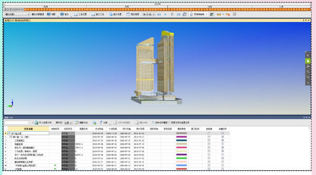The height and width of the screenshot is (175, 316).
Task: Click the fast-forward double-arrow playback icon
Action: coord(179,14)
